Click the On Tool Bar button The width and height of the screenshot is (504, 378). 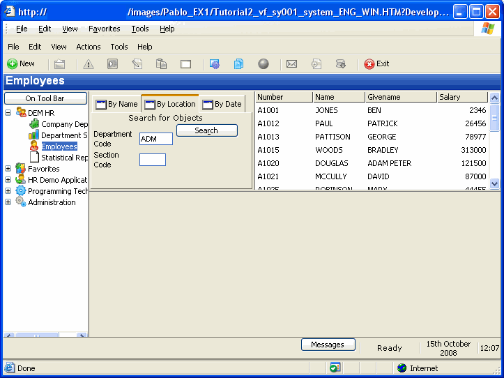pyautogui.click(x=45, y=98)
